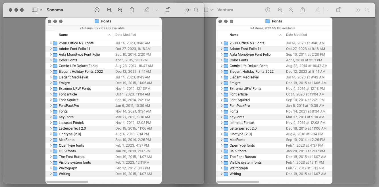Viewport: 379px width, 187px height.
Task: Expand 2500 Office NX Fonts in Sonoma list
Action: (x=51, y=43)
